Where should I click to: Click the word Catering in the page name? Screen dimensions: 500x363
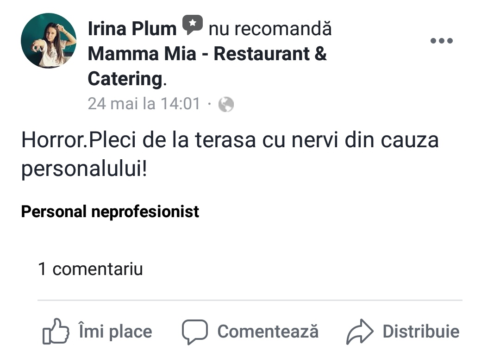point(125,79)
